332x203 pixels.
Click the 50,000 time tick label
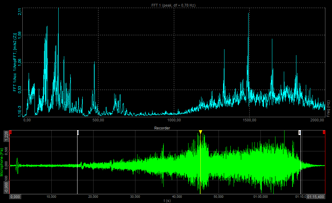coord(219,197)
